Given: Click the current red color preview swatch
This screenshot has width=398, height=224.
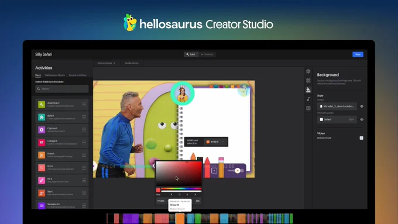Looking at the screenshot, I should tap(158, 190).
